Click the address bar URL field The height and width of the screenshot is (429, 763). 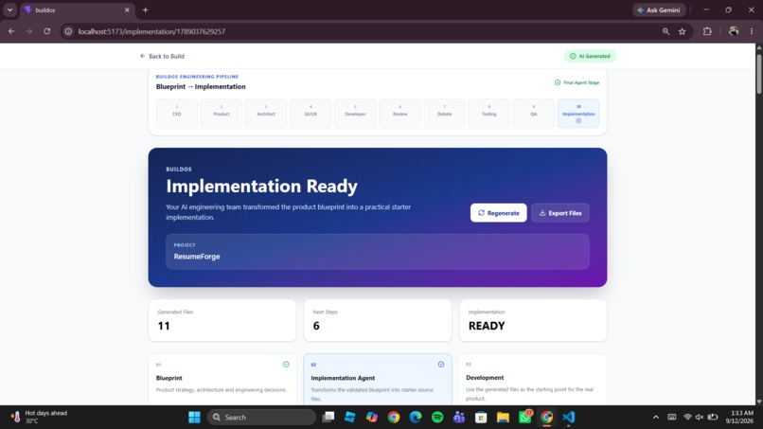(360, 31)
